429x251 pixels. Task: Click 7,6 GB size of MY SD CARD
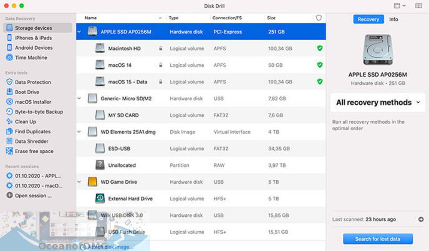click(x=275, y=115)
